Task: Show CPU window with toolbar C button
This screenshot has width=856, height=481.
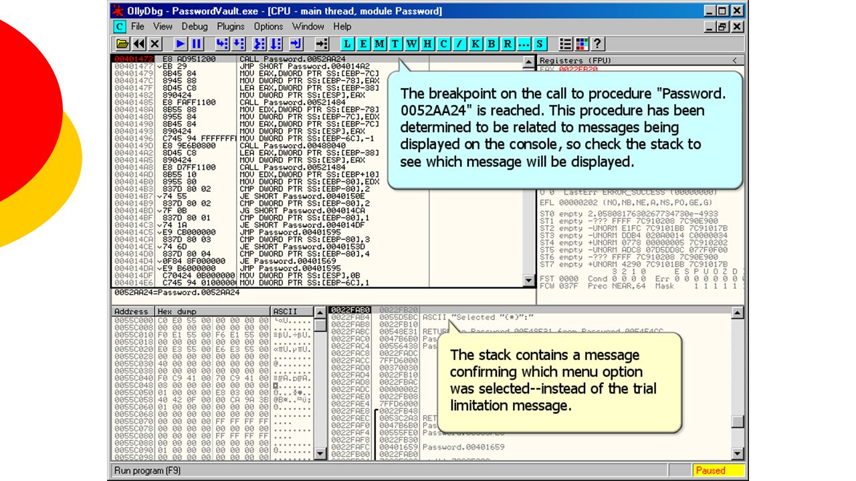Action: (443, 44)
